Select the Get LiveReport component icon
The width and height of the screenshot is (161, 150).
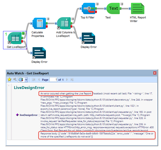14,38
